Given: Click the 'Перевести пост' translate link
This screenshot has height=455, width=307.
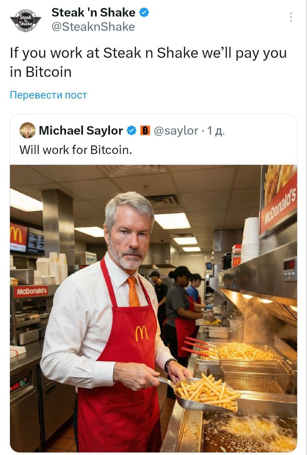Looking at the screenshot, I should pos(48,95).
